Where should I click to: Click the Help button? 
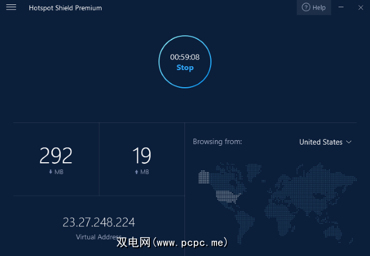tap(314, 8)
